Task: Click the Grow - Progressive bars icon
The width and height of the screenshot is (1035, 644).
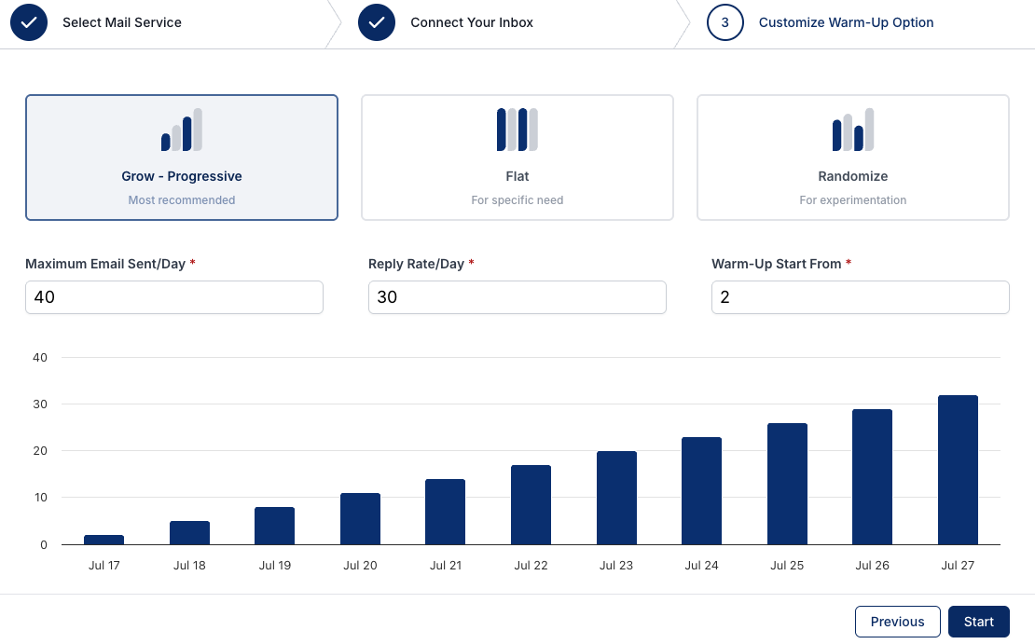Action: pyautogui.click(x=182, y=130)
